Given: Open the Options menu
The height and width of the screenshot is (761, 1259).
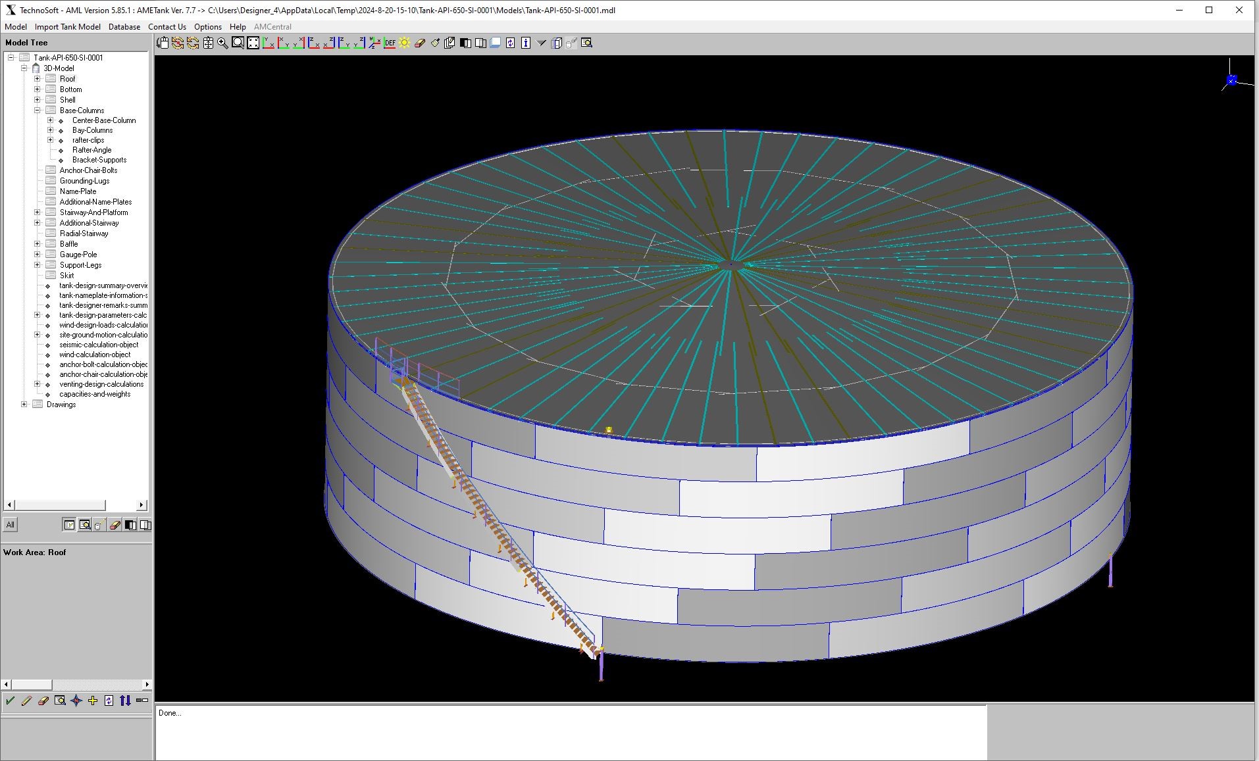Looking at the screenshot, I should (208, 27).
